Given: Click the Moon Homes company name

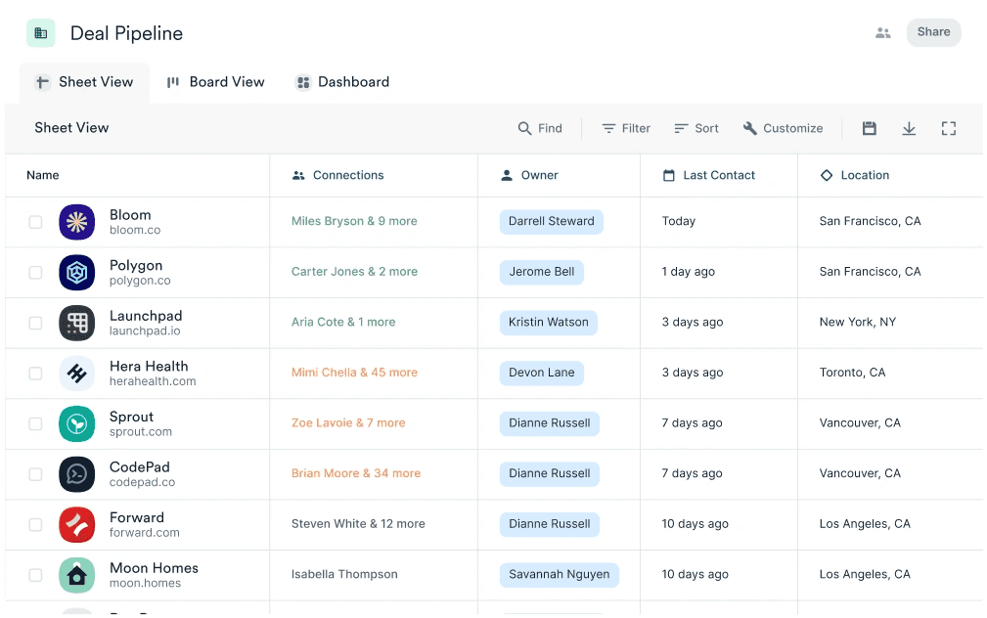Looking at the screenshot, I should [154, 568].
